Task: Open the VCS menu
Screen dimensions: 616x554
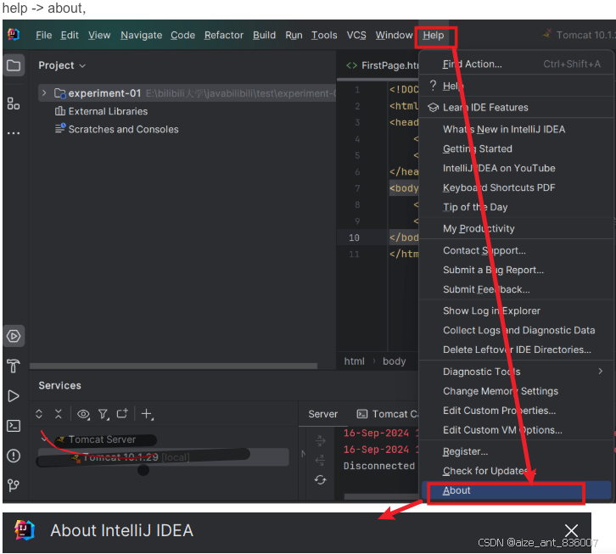Action: click(356, 35)
